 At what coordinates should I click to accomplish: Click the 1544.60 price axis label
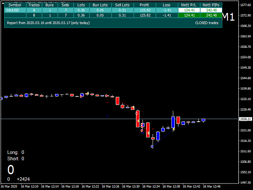246,78
